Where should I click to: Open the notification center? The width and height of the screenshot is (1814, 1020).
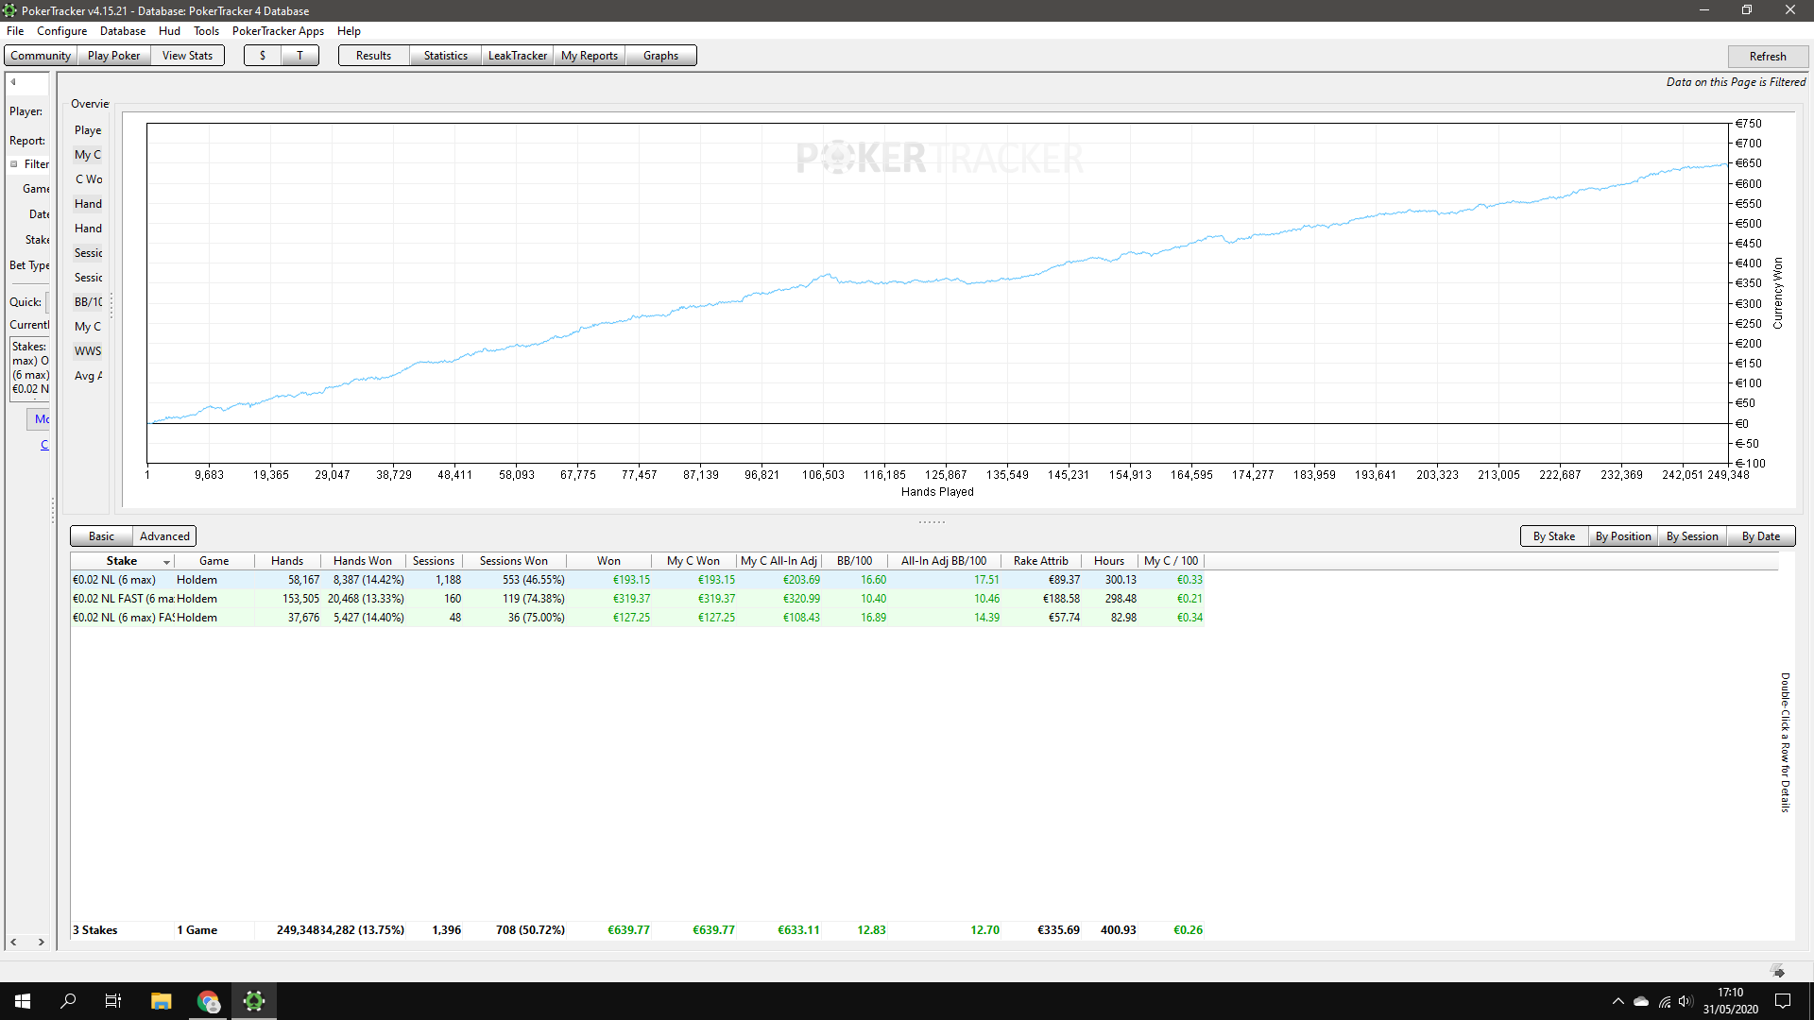1783,1001
